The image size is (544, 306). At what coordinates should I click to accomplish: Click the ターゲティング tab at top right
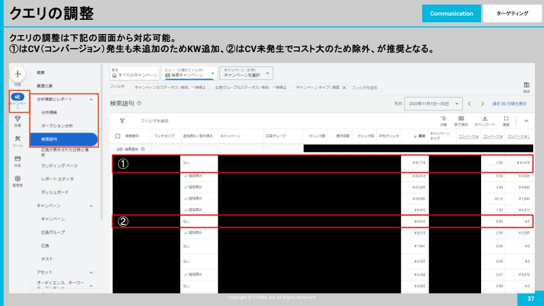[512, 13]
